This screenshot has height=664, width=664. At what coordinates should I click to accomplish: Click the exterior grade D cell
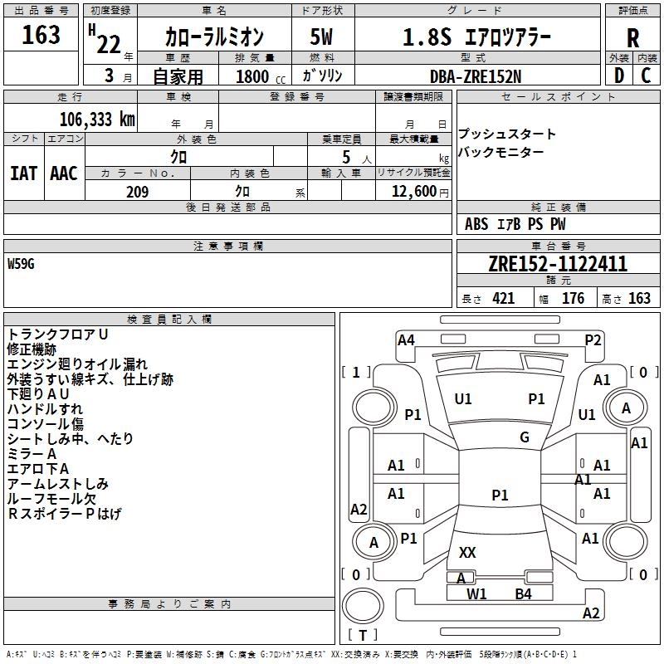point(618,75)
